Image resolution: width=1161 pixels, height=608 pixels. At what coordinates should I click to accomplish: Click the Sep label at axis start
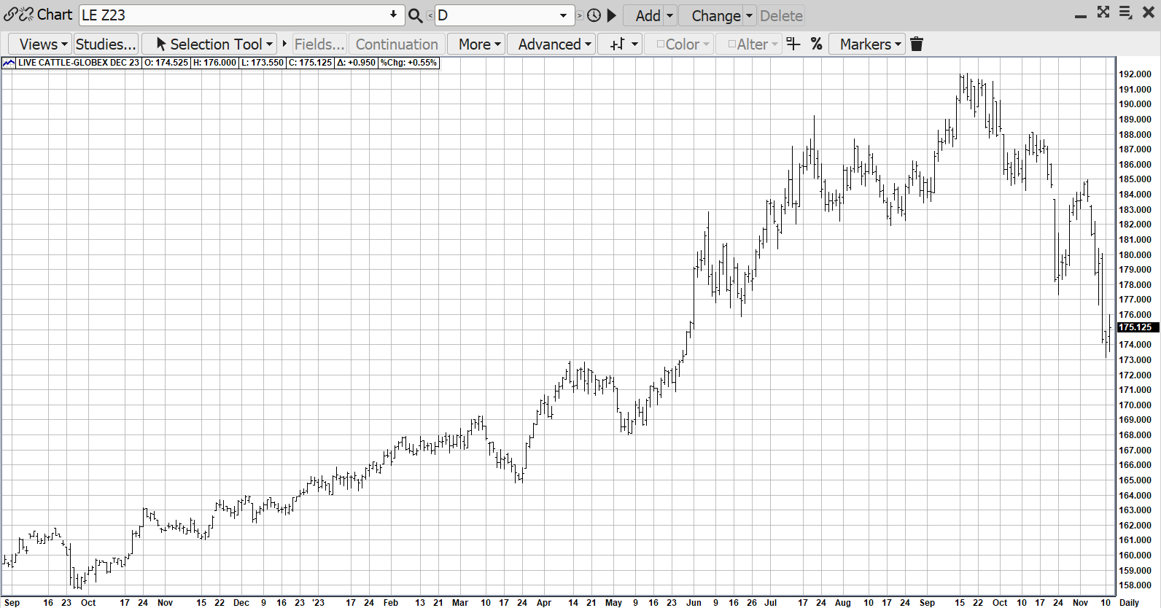[x=12, y=602]
